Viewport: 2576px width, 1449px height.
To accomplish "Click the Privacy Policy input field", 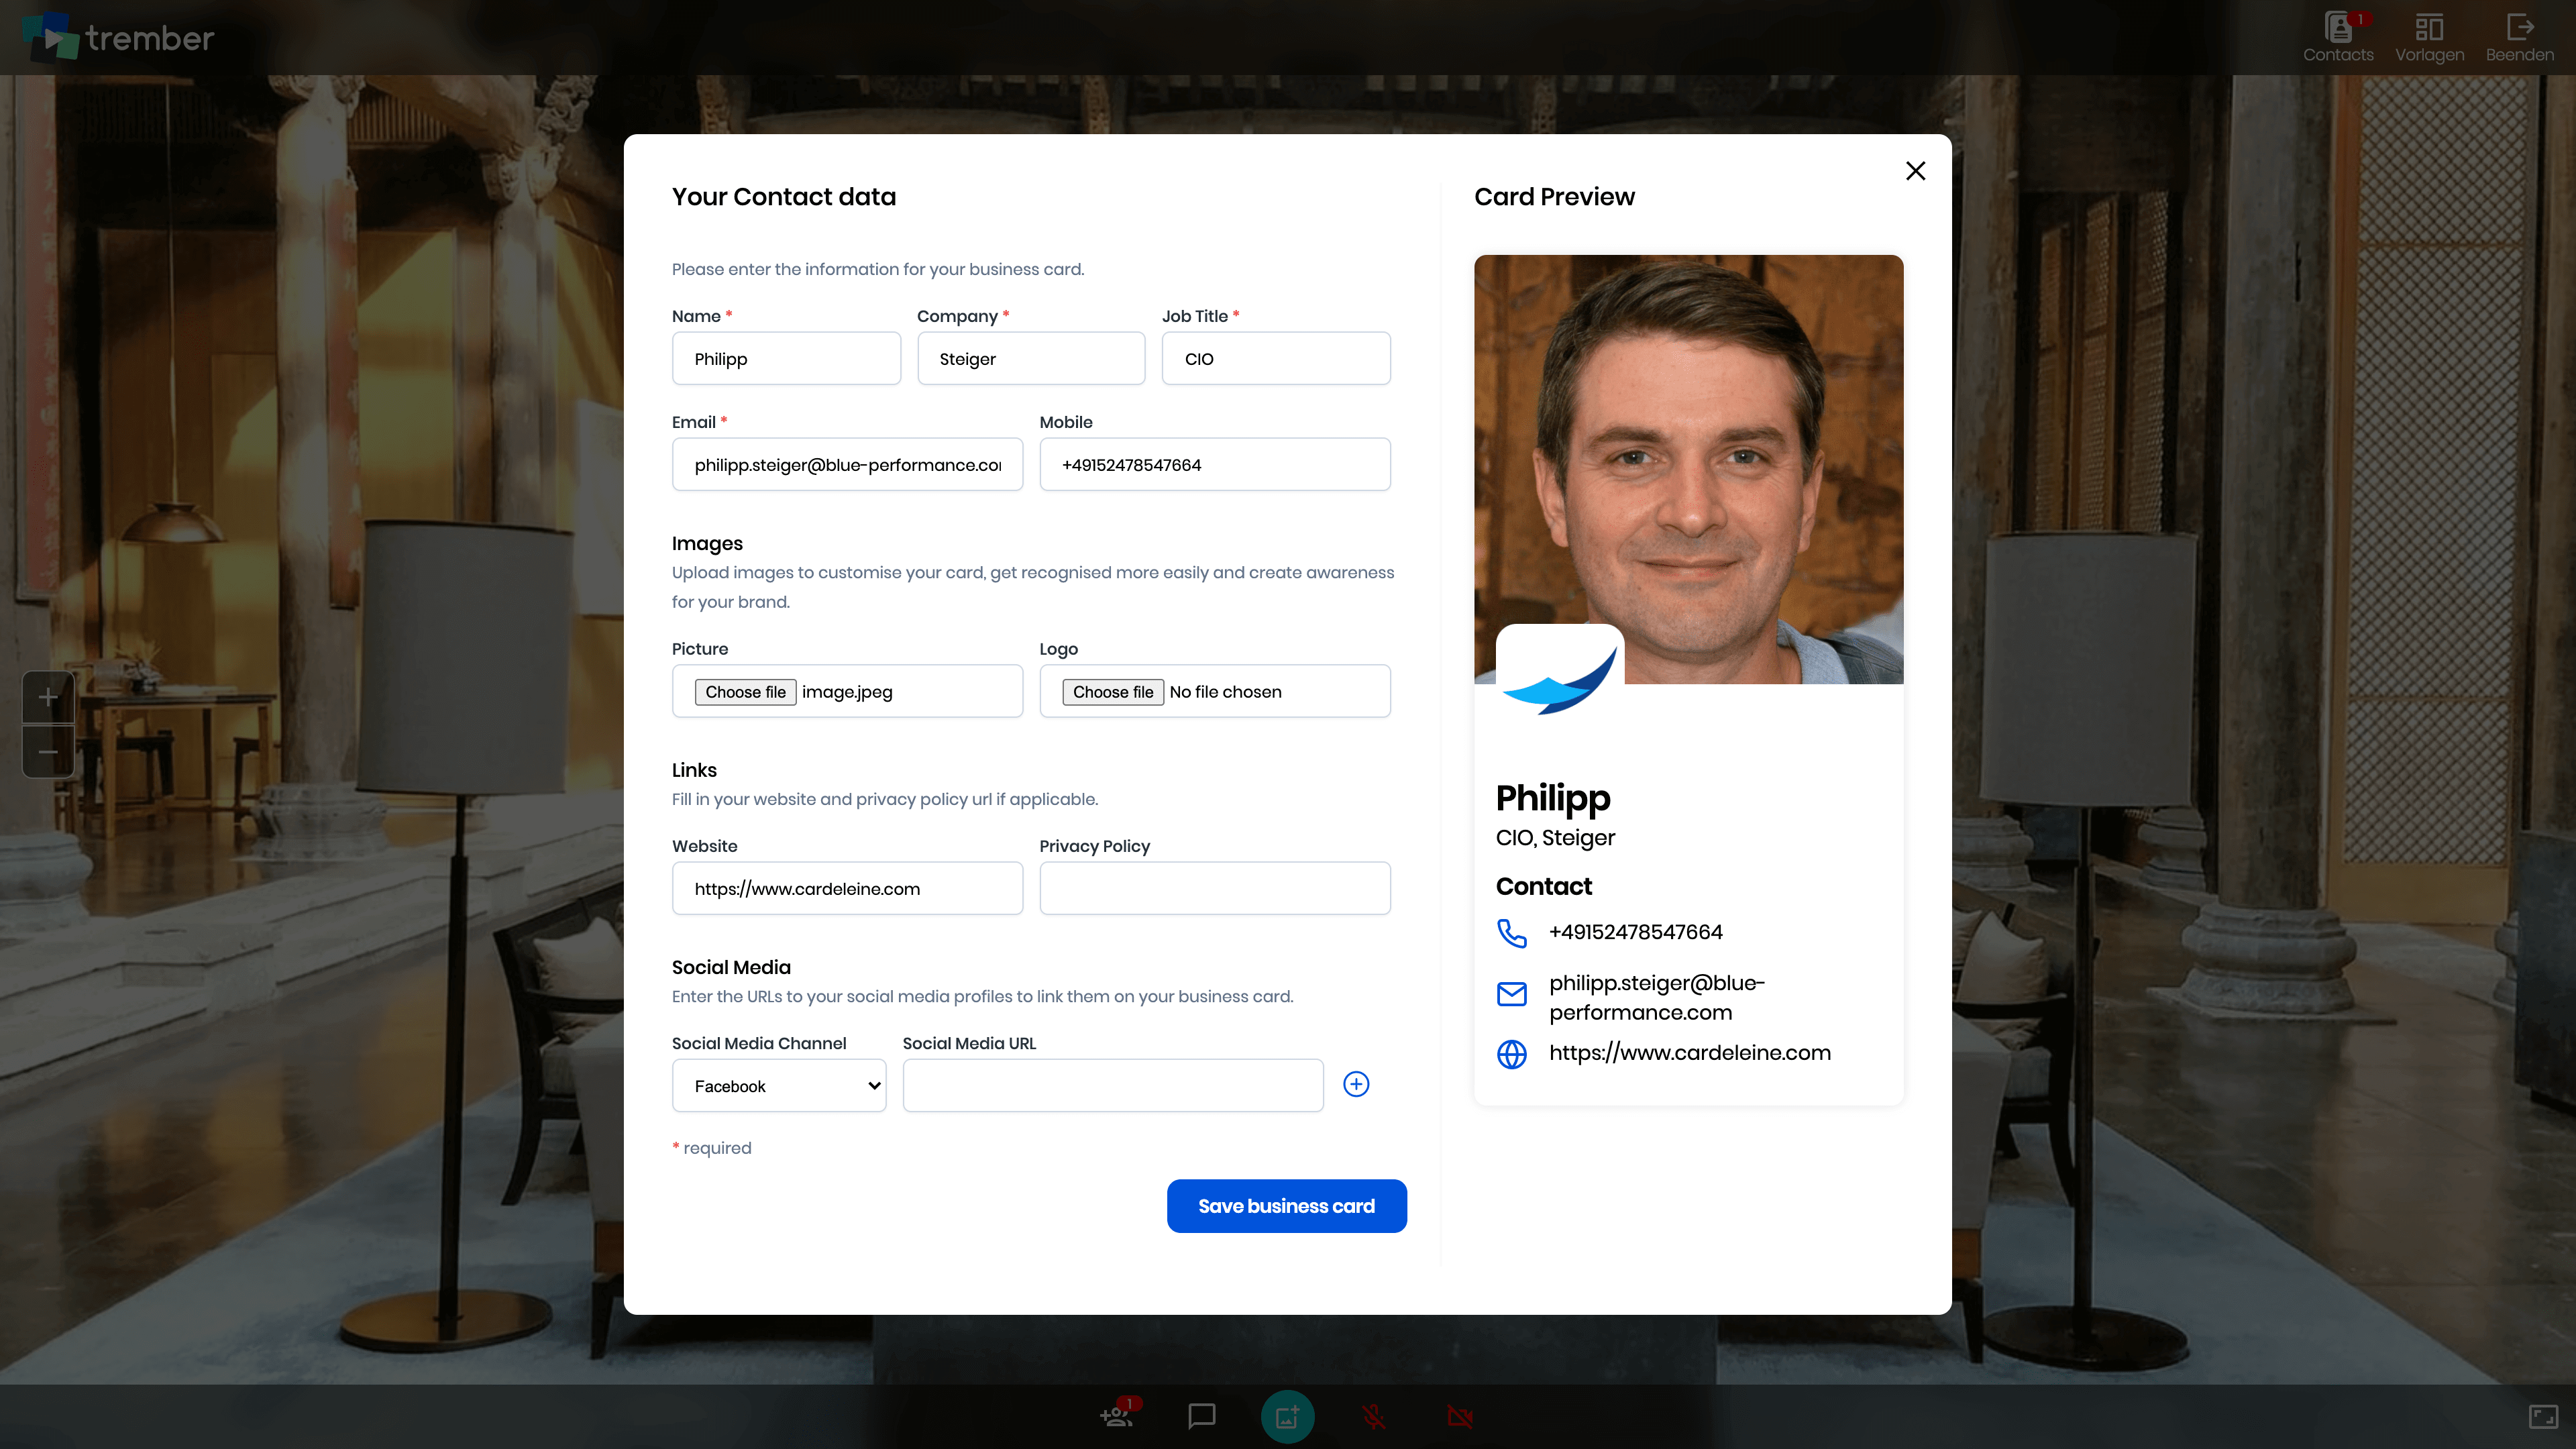I will click(1214, 888).
